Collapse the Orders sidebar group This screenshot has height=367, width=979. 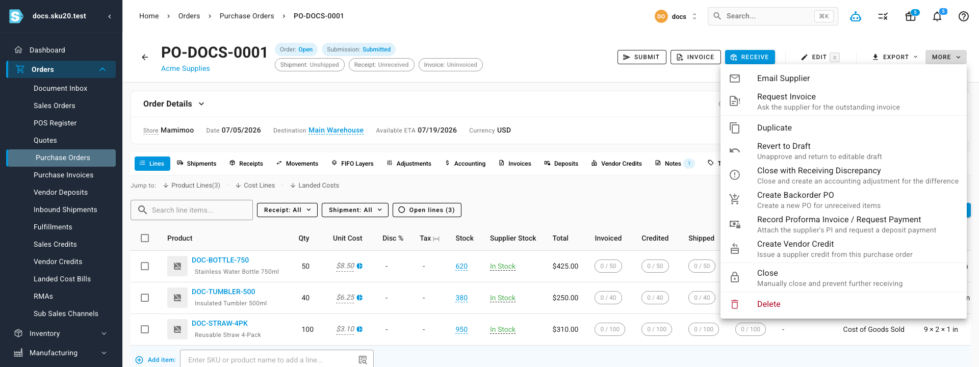102,69
